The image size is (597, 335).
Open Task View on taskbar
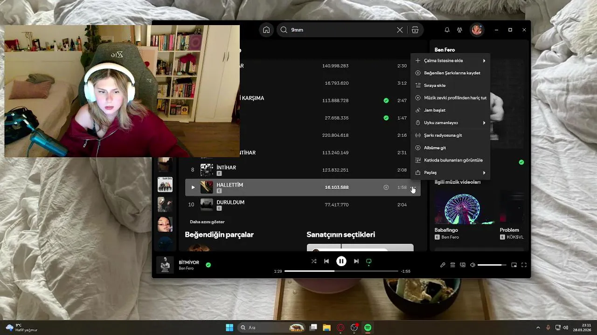[313, 328]
